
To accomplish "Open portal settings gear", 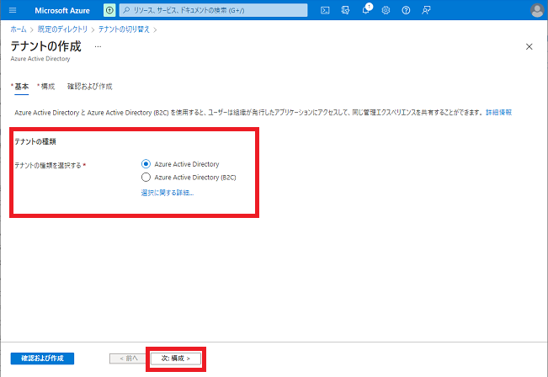I will pyautogui.click(x=386, y=10).
